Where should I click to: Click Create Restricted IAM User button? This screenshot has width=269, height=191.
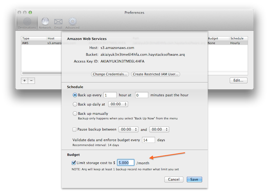click(x=156, y=74)
